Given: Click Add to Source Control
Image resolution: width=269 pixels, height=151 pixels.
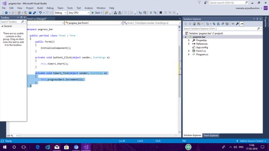Looking at the screenshot, I should tap(251, 141).
